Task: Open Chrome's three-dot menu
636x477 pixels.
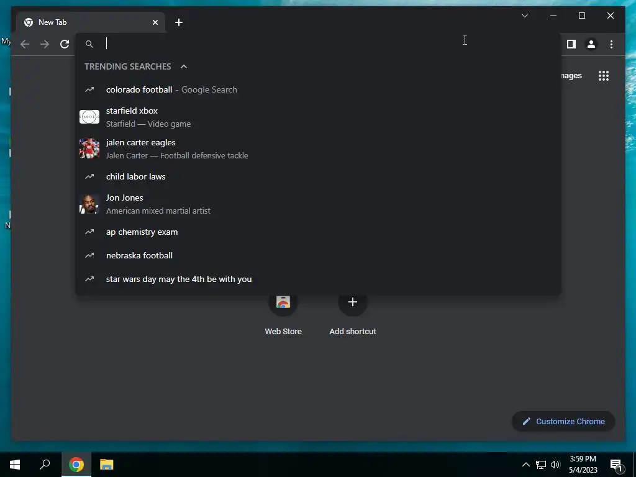Action: pyautogui.click(x=611, y=44)
